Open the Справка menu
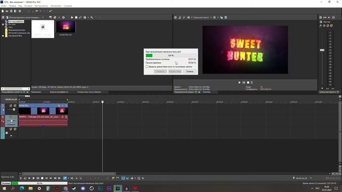Image resolution: width=342 pixels, height=192 pixels. [68, 6]
